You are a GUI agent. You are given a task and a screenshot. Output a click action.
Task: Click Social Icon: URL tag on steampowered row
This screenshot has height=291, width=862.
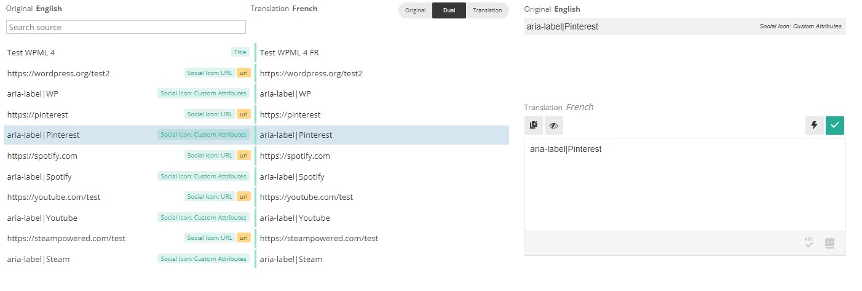pyautogui.click(x=210, y=238)
